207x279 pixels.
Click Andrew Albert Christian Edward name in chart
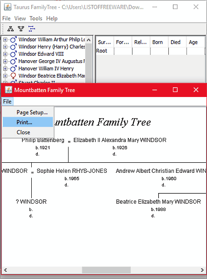(x=161, y=171)
